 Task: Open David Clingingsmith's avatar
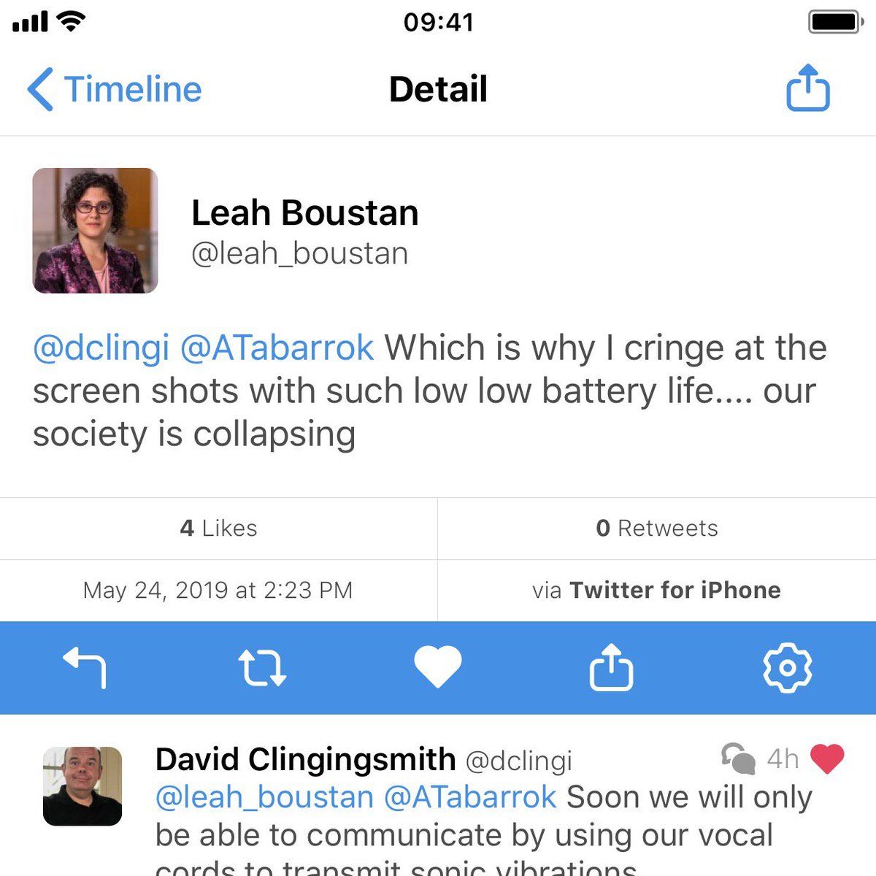click(82, 785)
